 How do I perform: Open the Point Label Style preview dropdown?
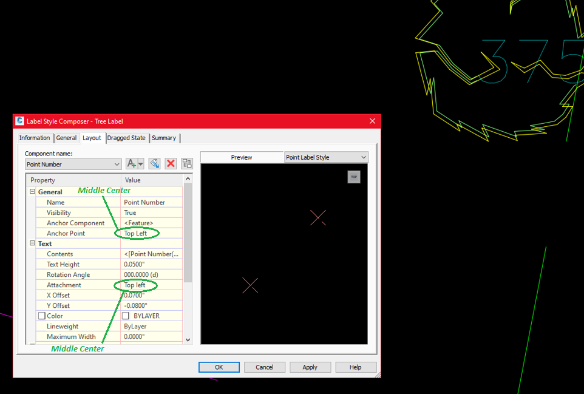pyautogui.click(x=363, y=157)
